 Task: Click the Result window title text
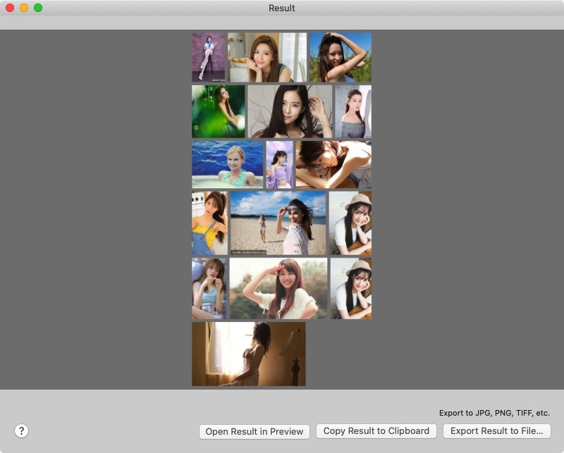tap(281, 8)
